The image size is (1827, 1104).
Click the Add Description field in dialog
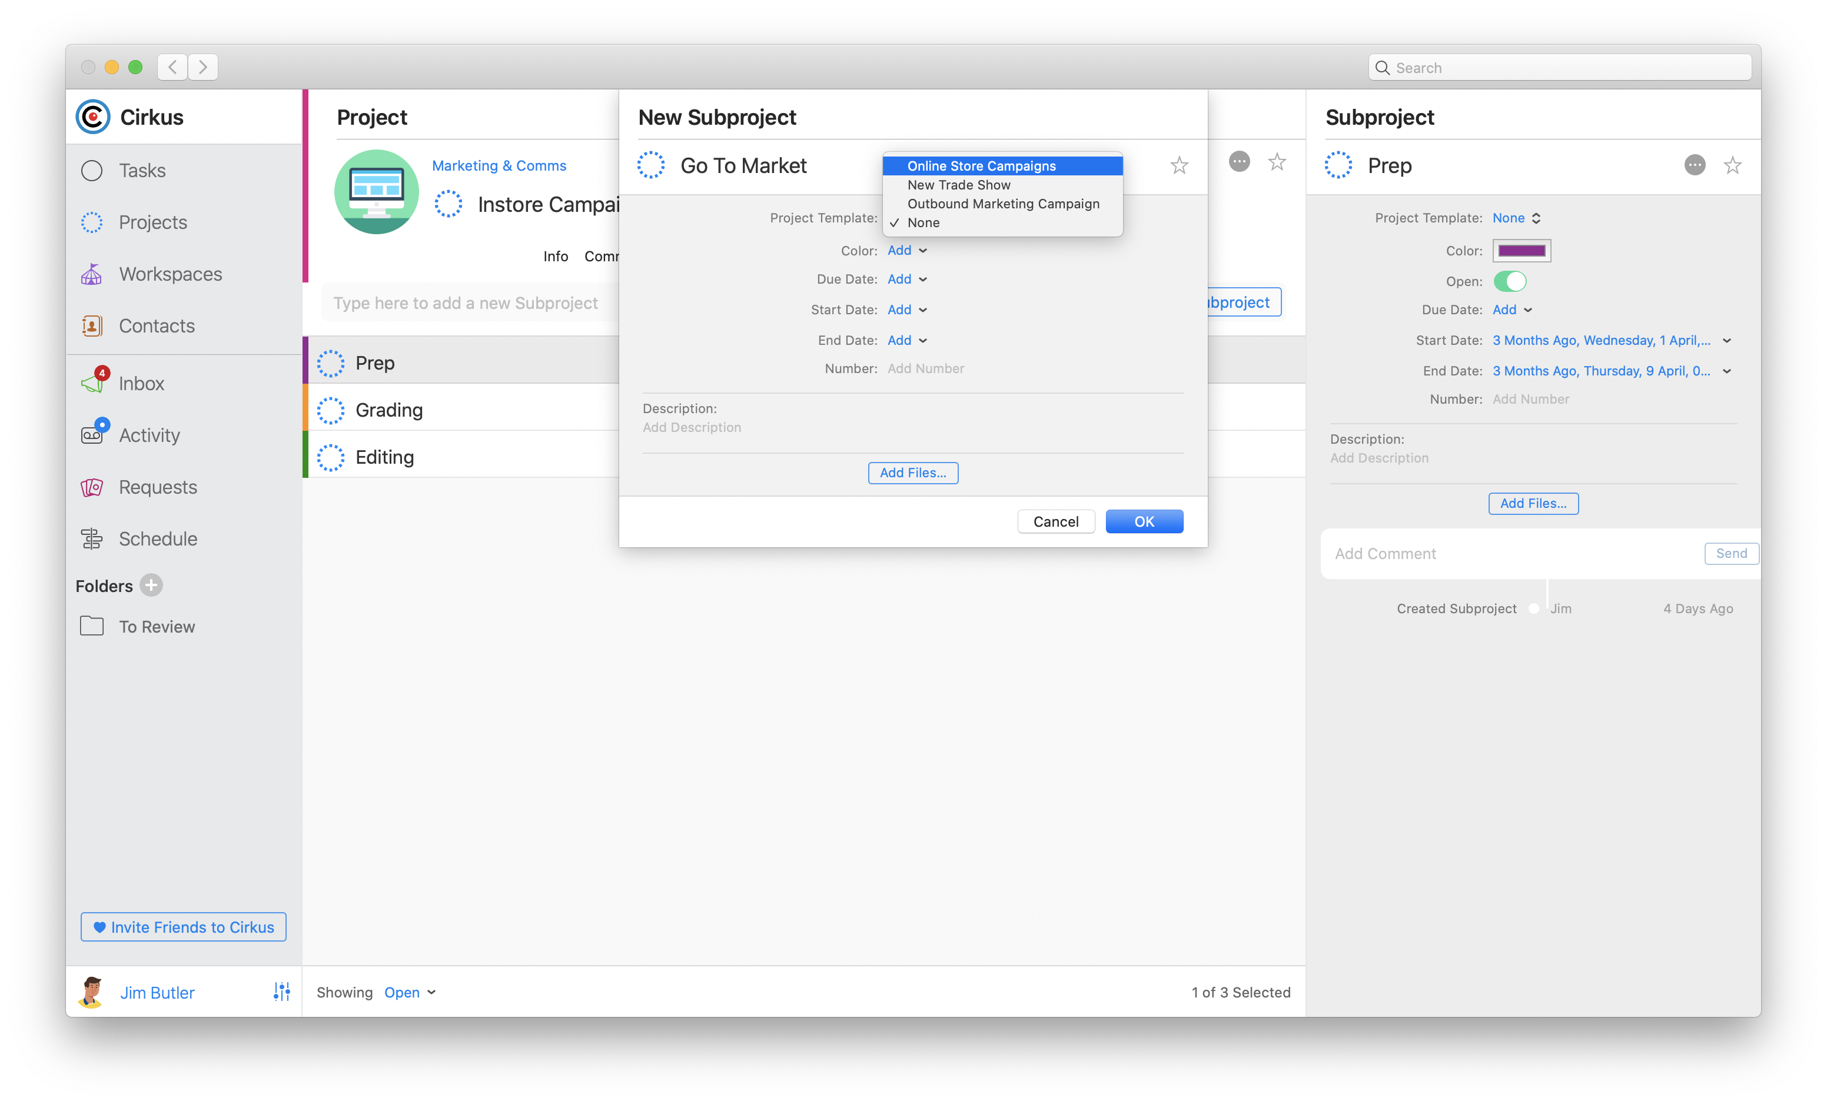[692, 427]
